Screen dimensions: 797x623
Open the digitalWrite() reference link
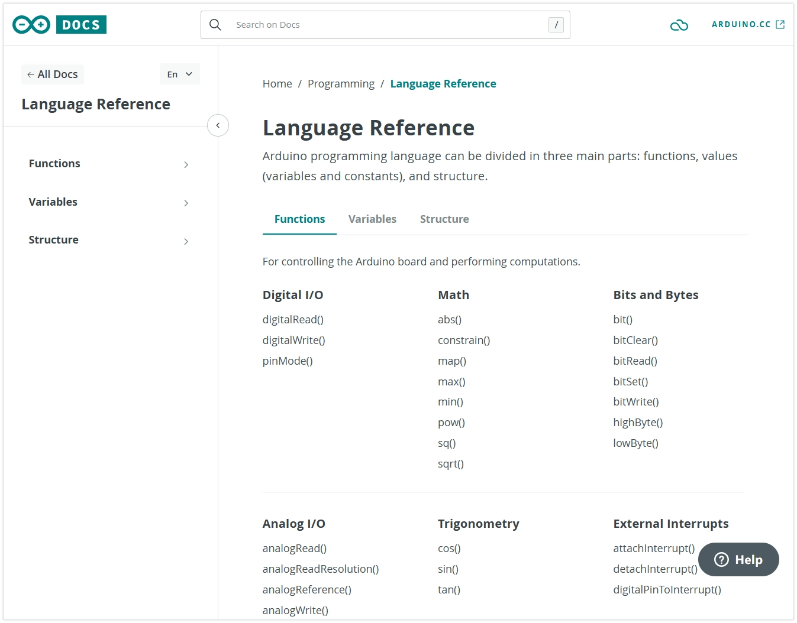[x=293, y=340]
